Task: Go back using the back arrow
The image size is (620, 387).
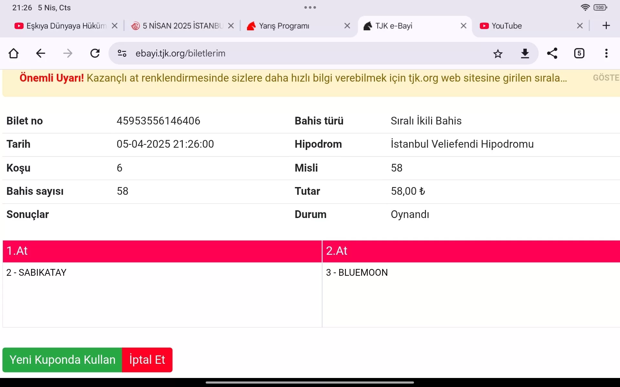Action: (x=41, y=53)
